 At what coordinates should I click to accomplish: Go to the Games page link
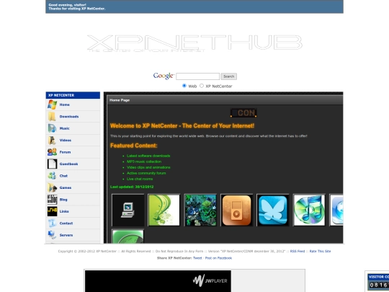tap(66, 187)
